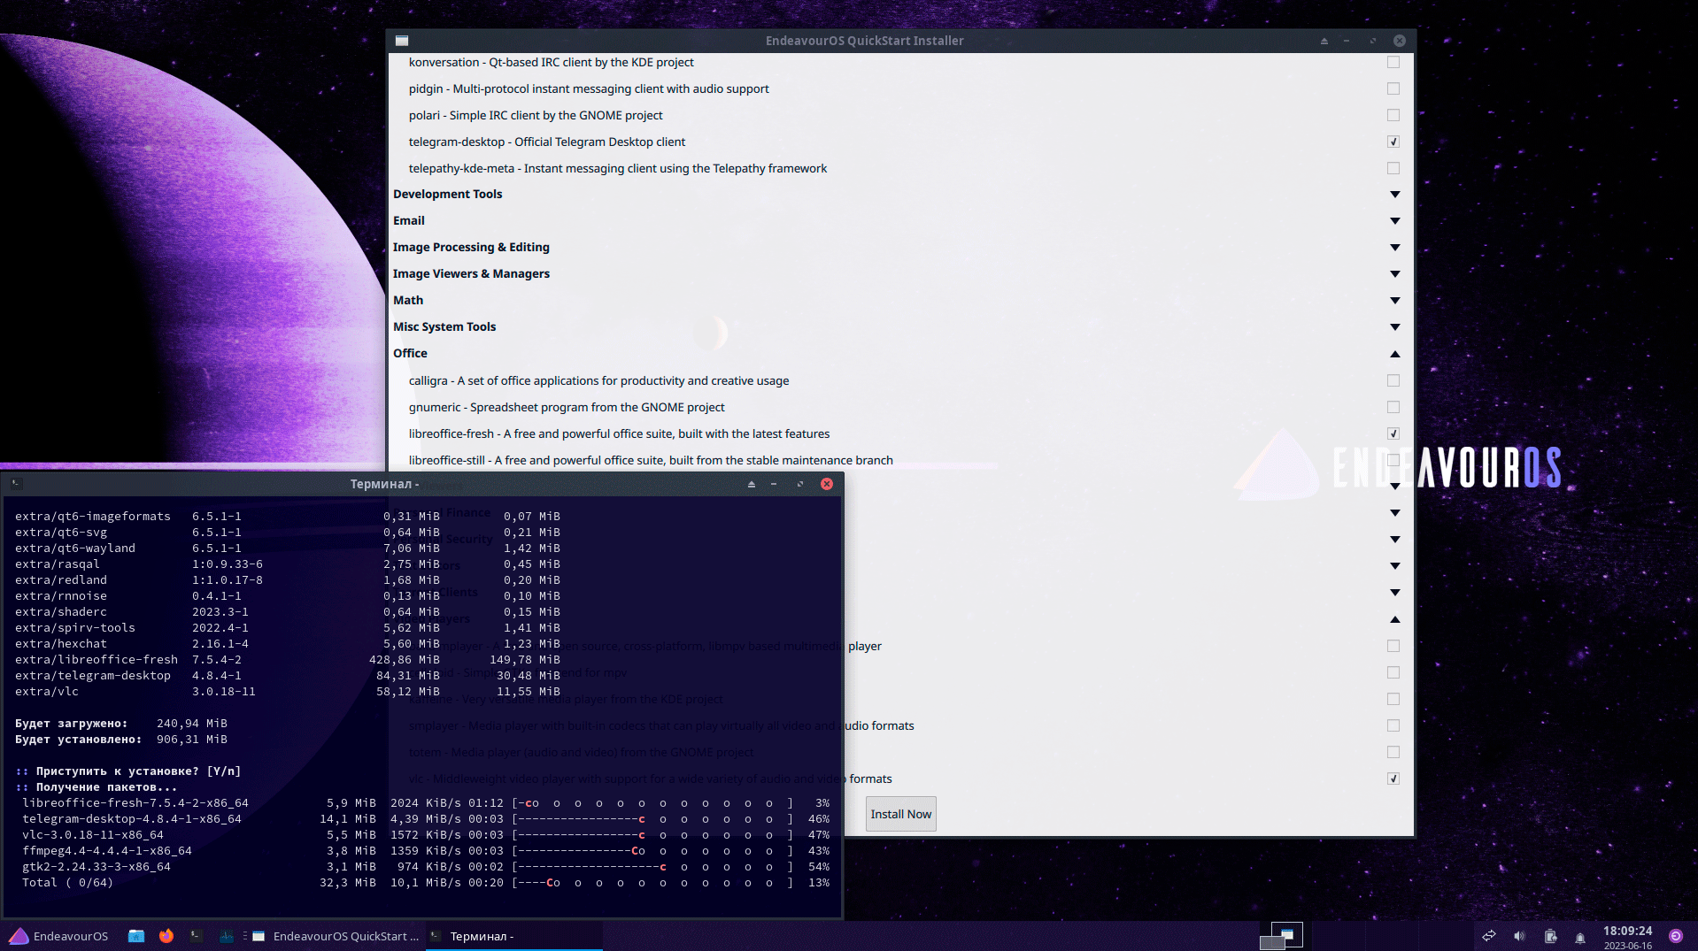
Task: Select the gnumeric spreadsheet program label
Action: (567, 407)
